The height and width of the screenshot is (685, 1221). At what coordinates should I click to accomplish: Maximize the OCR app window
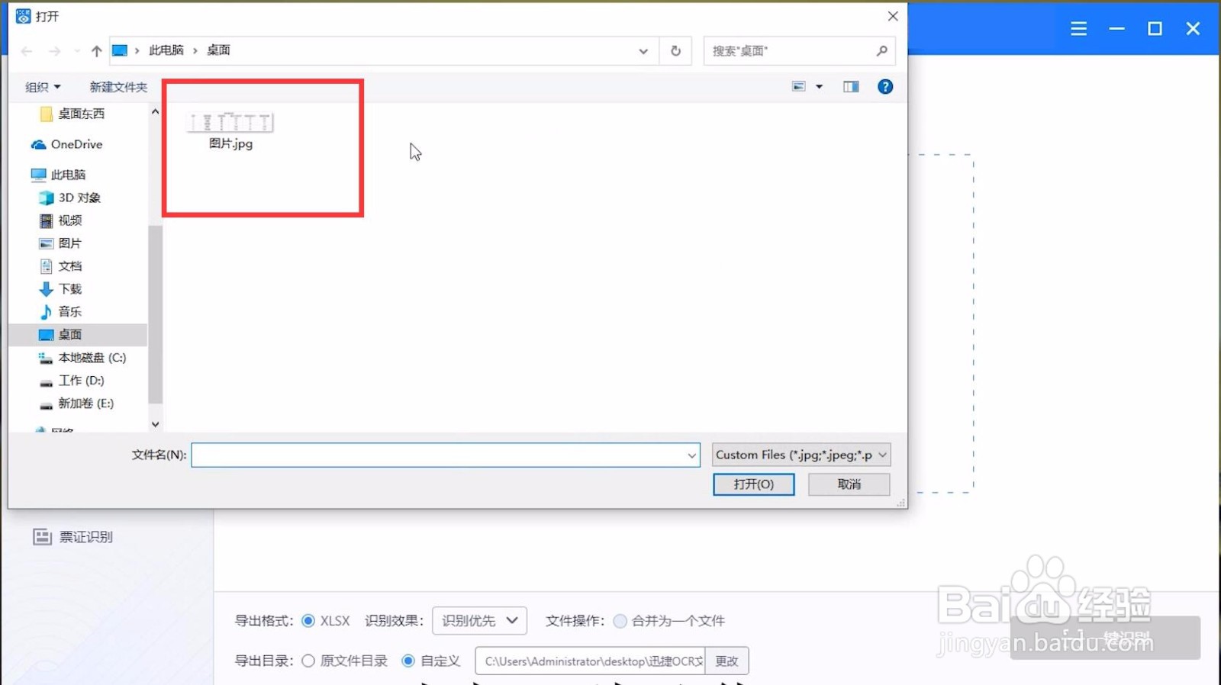point(1155,29)
